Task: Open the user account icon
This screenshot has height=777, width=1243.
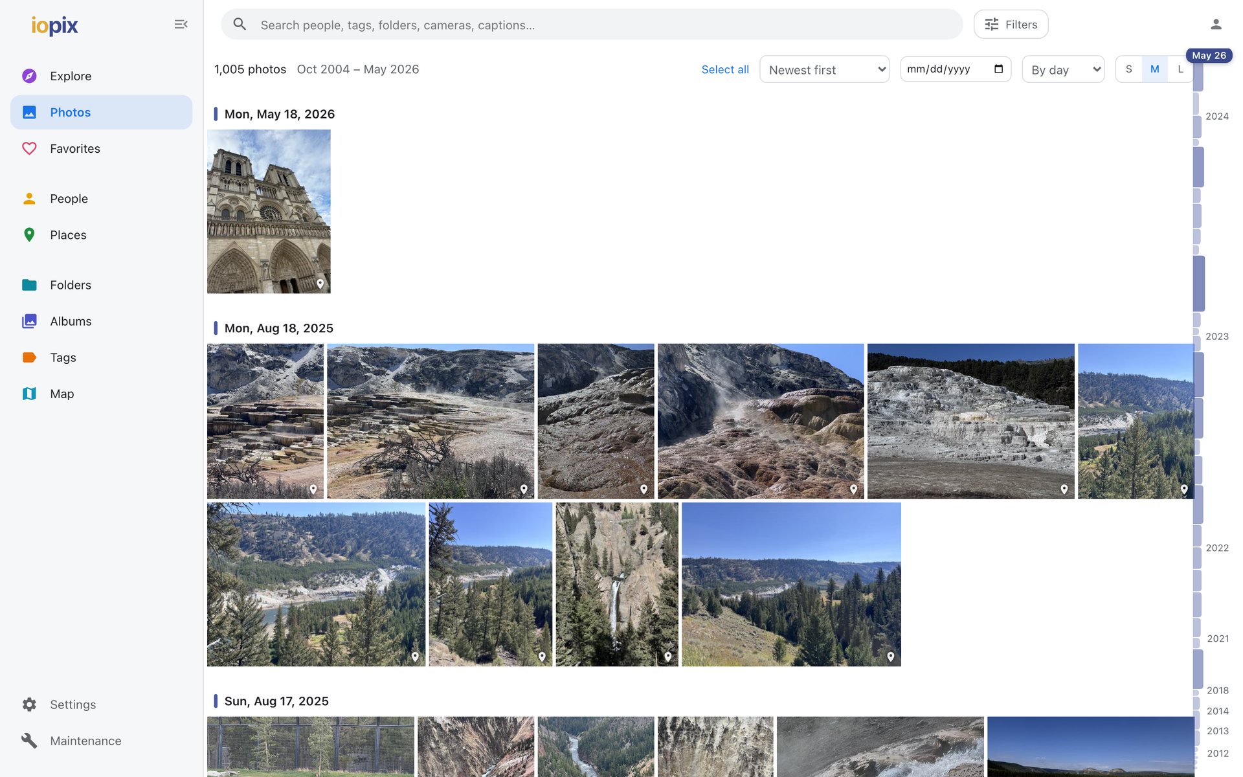Action: click(x=1216, y=24)
